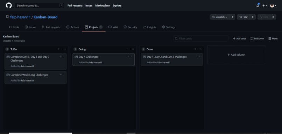Open options for Day 5, 6, 7 card
282x134 pixels.
(x=62, y=56)
